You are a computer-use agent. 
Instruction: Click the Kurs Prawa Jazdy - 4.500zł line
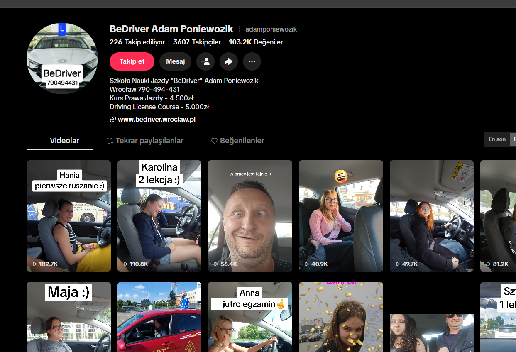tap(152, 98)
